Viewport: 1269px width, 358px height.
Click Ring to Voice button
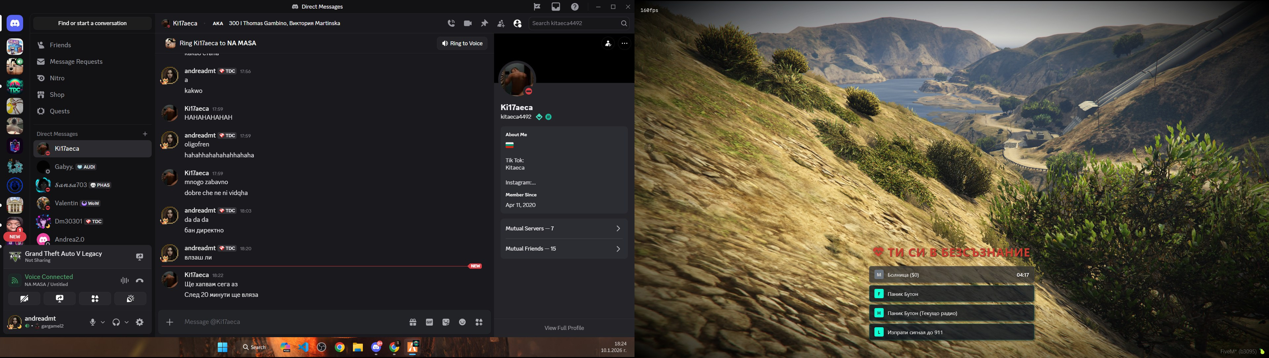462,43
